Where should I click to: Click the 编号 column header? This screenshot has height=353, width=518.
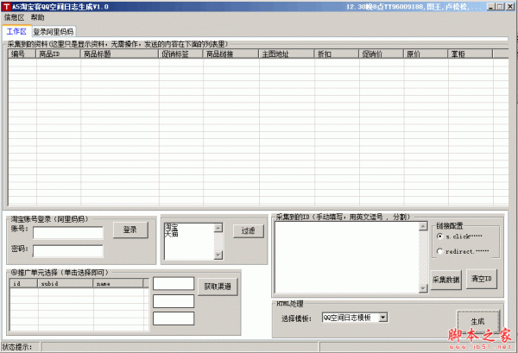(22, 54)
